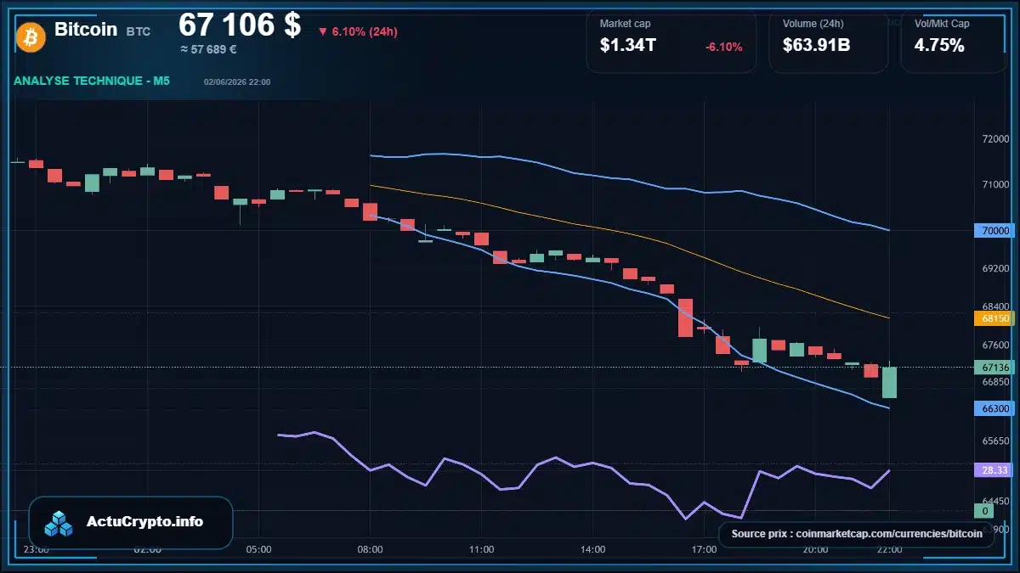Click the 71000 price axis label
1020x573 pixels.
click(x=995, y=184)
